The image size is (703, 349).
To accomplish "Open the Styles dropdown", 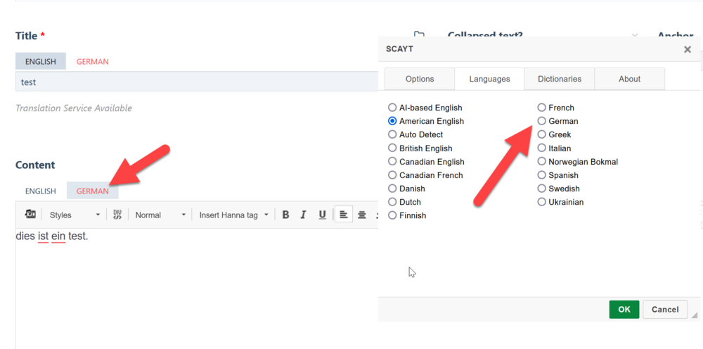I will click(75, 215).
